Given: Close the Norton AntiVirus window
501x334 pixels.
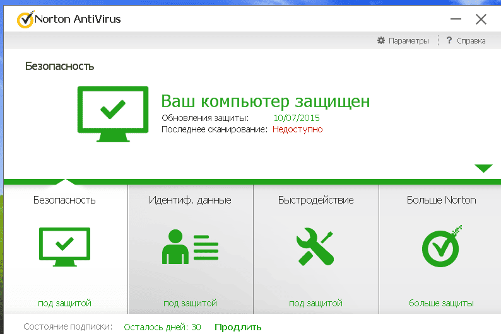Looking at the screenshot, I should tap(481, 19).
